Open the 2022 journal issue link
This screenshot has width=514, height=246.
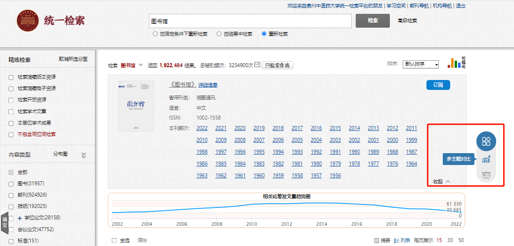[x=202, y=128]
